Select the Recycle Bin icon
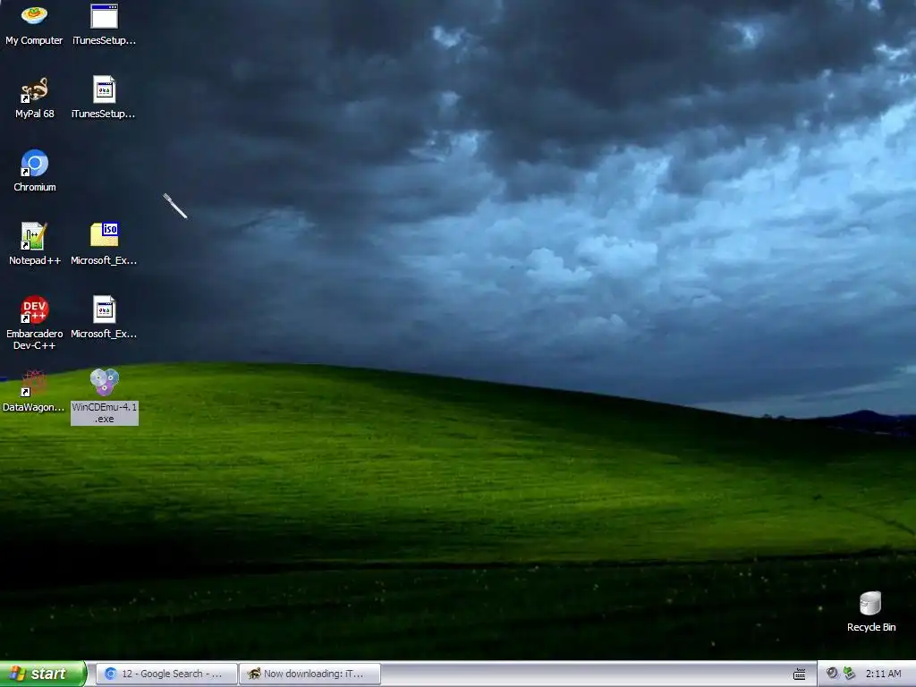This screenshot has width=916, height=687. 871,612
